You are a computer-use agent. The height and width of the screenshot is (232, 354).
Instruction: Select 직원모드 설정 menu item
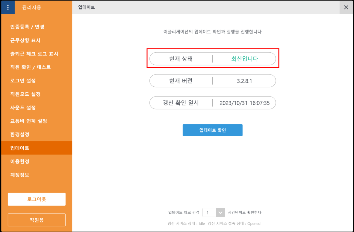(25, 94)
